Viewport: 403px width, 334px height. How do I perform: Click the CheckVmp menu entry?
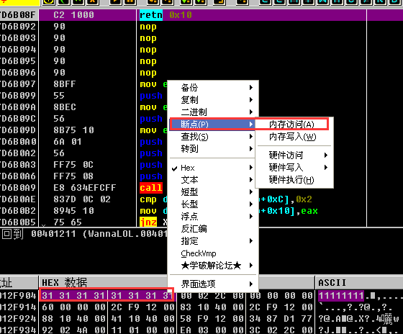click(213, 253)
